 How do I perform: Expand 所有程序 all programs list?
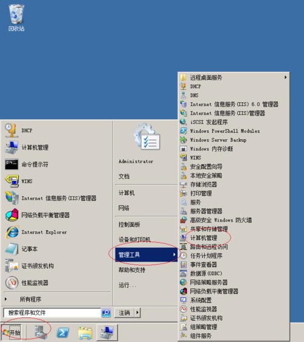tap(30, 299)
